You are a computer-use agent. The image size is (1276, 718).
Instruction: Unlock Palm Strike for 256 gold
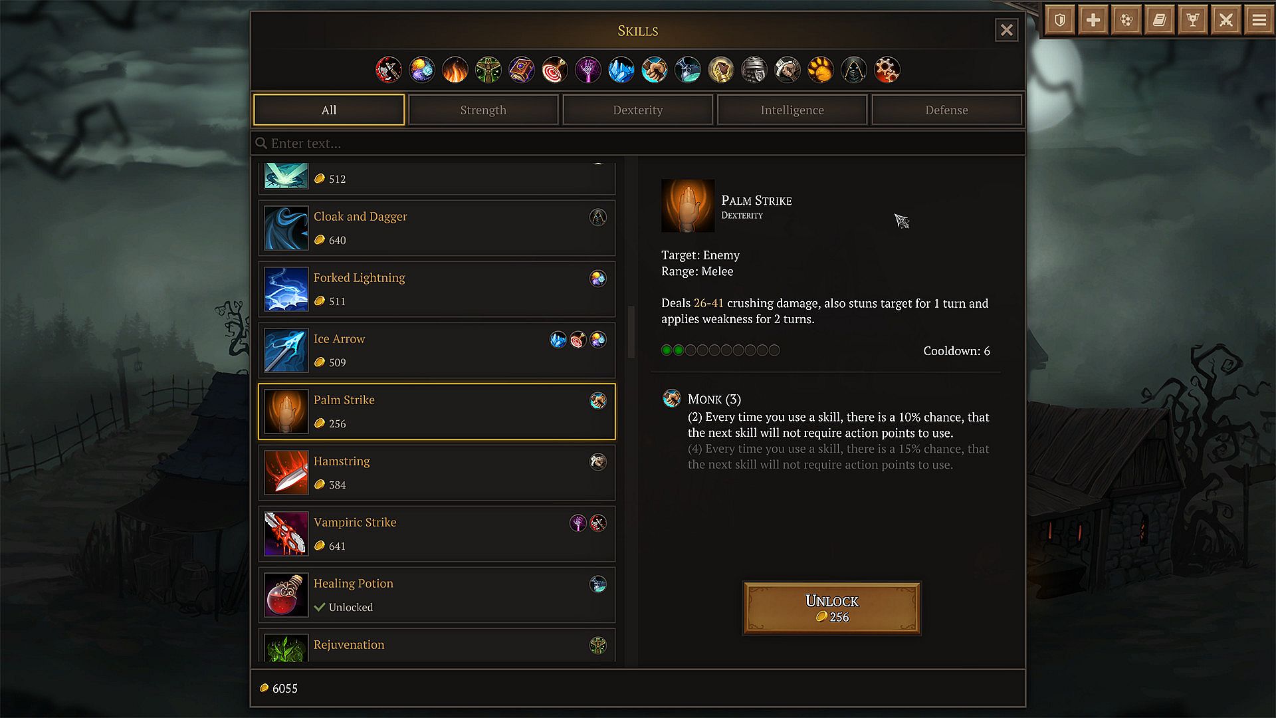point(831,608)
